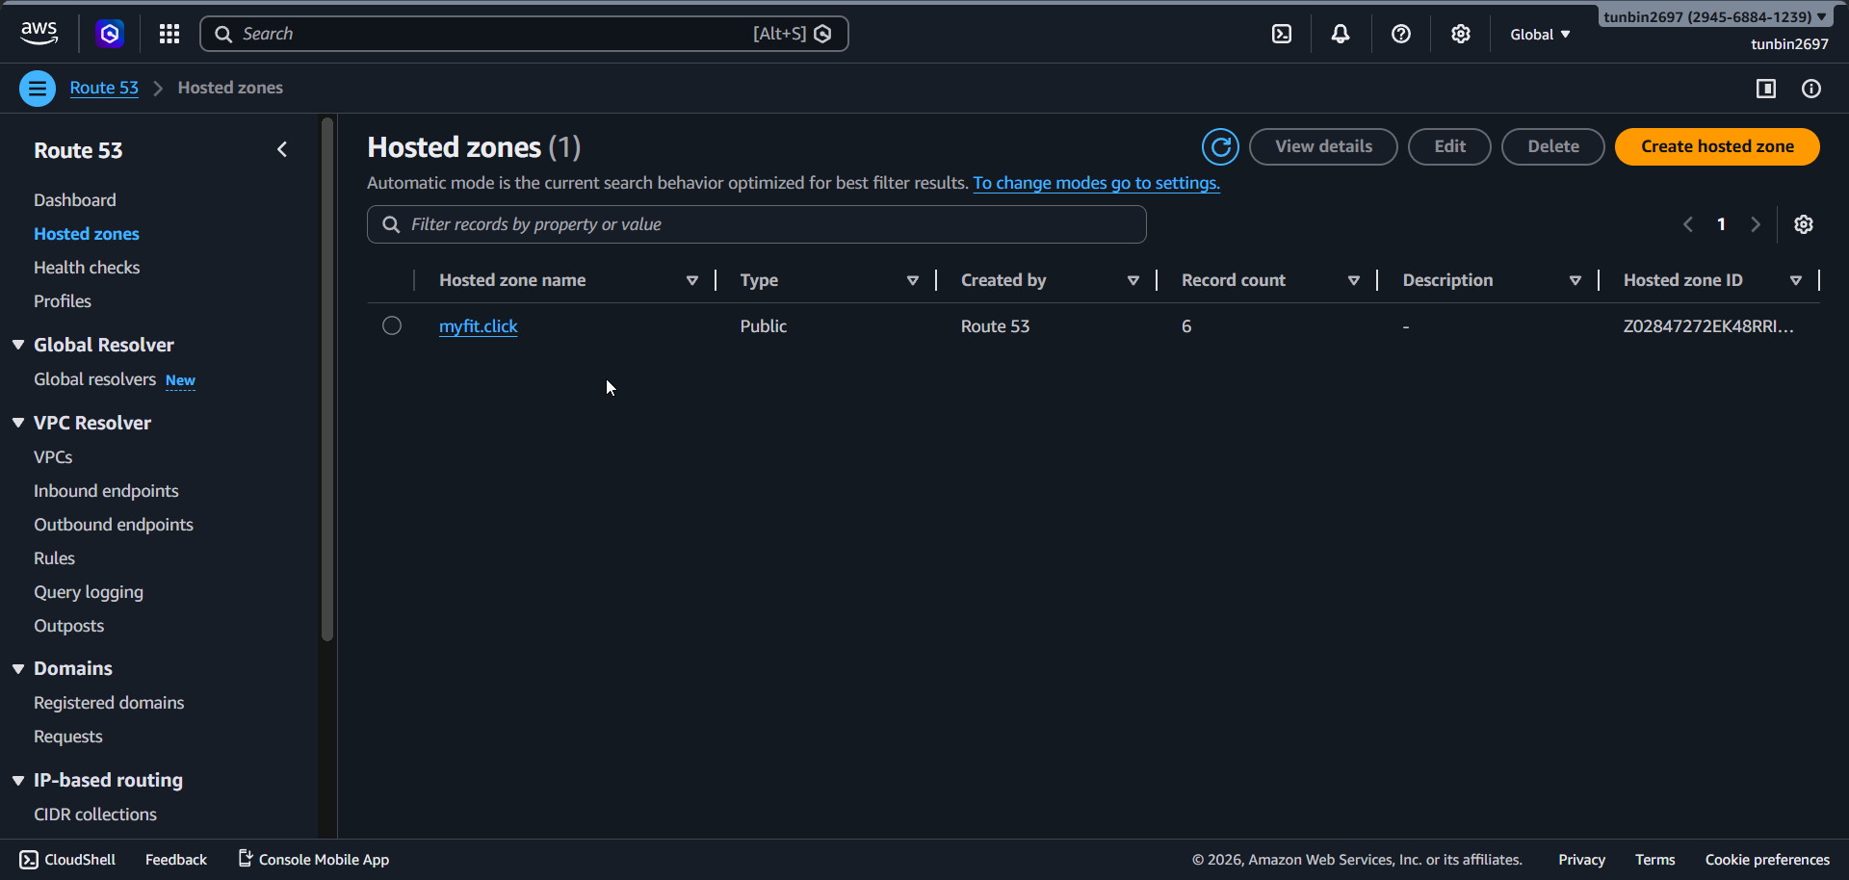This screenshot has width=1849, height=880.
Task: Collapse the Route 53 sidebar panel
Action: coord(282,149)
